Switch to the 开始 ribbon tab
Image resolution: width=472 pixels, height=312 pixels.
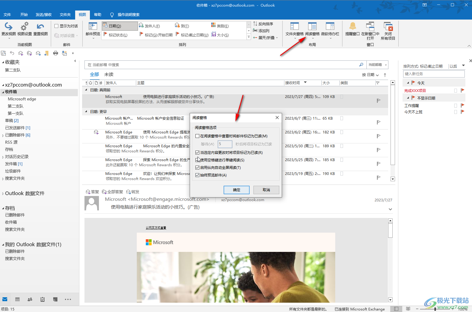click(x=24, y=14)
